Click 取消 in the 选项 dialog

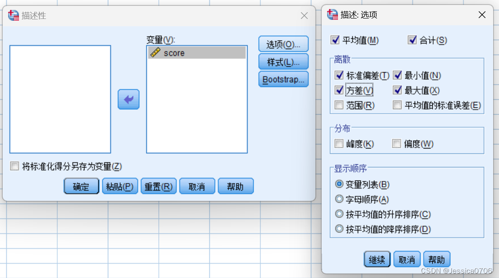pyautogui.click(x=407, y=259)
